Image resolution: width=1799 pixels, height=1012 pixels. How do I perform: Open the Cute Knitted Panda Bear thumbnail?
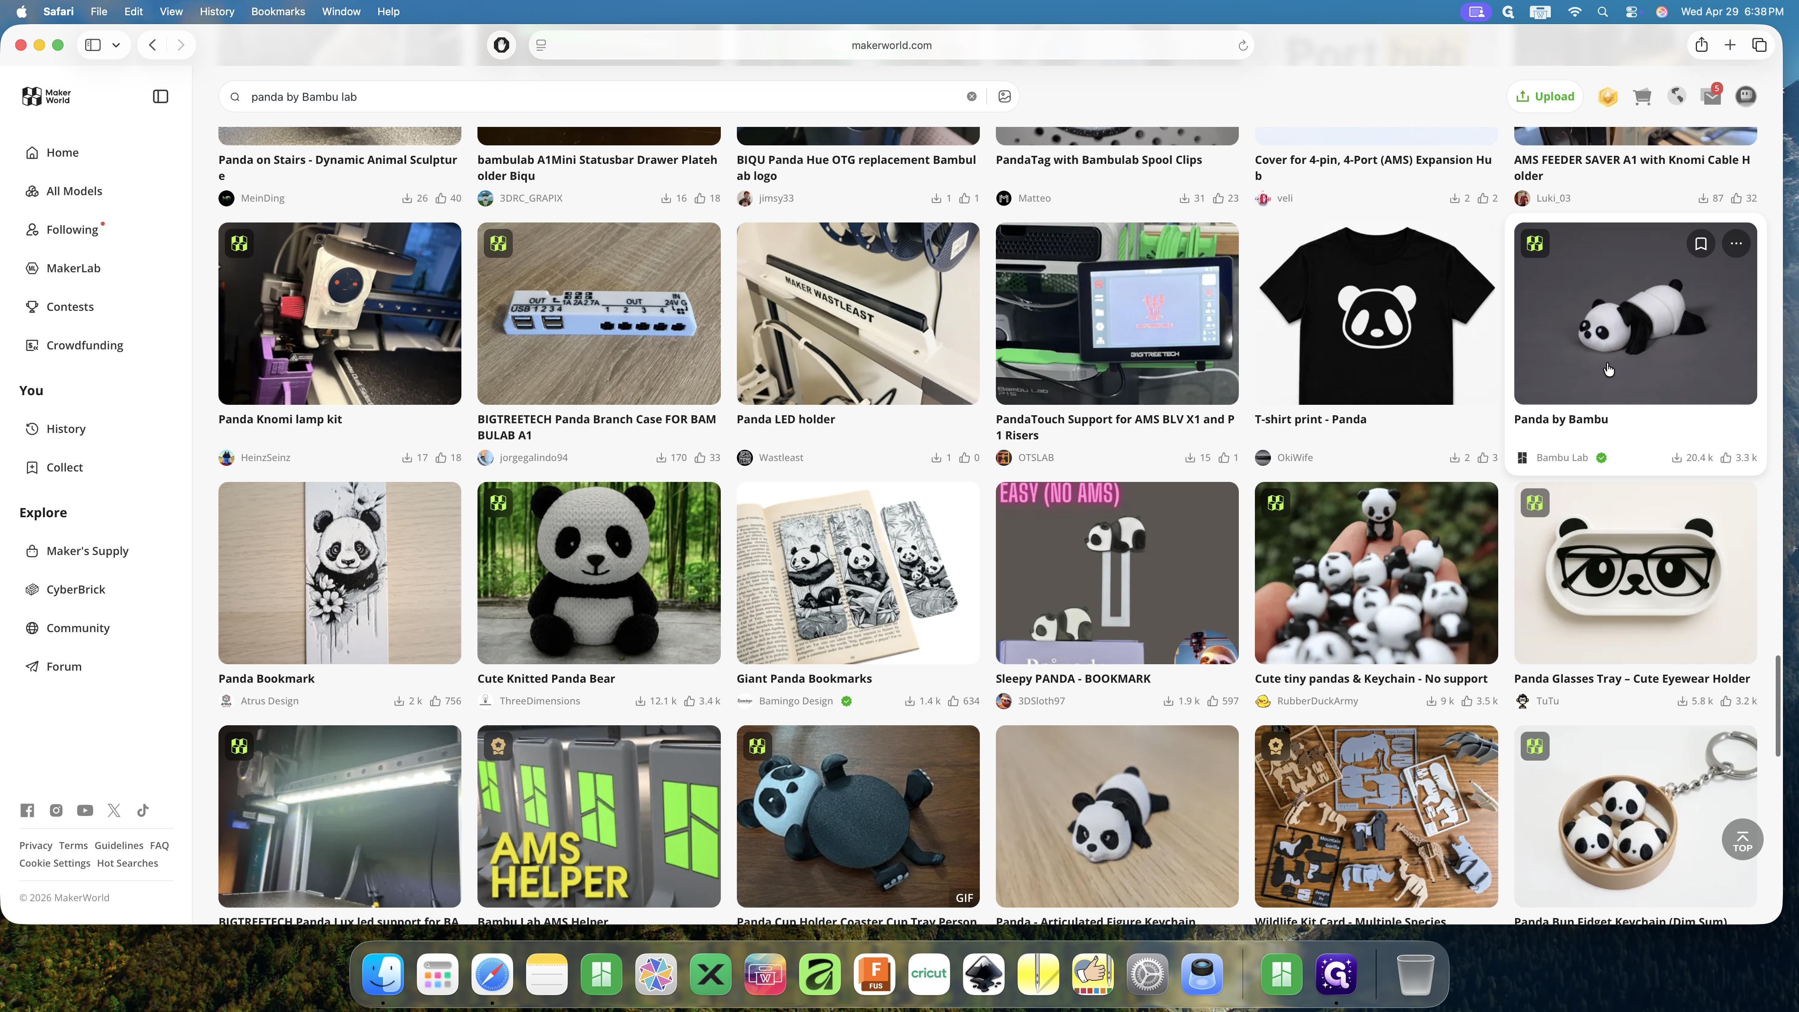click(x=598, y=573)
